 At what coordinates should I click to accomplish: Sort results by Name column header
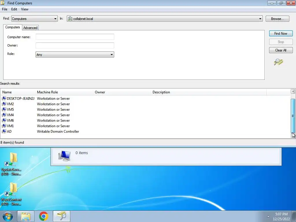tap(18, 92)
